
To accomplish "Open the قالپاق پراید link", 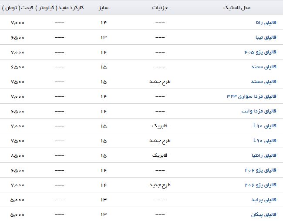I will [x=264, y=200].
